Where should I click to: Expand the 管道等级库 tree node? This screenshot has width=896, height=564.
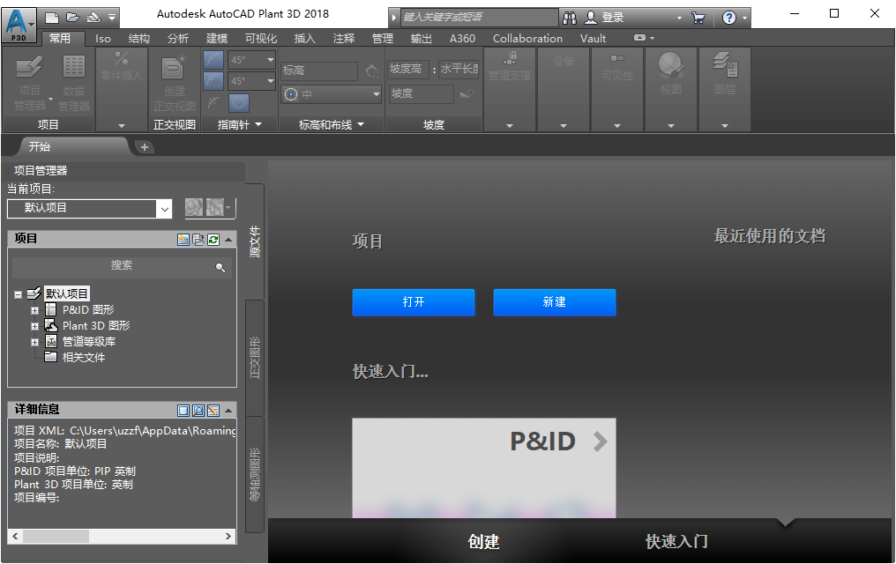[x=35, y=343]
